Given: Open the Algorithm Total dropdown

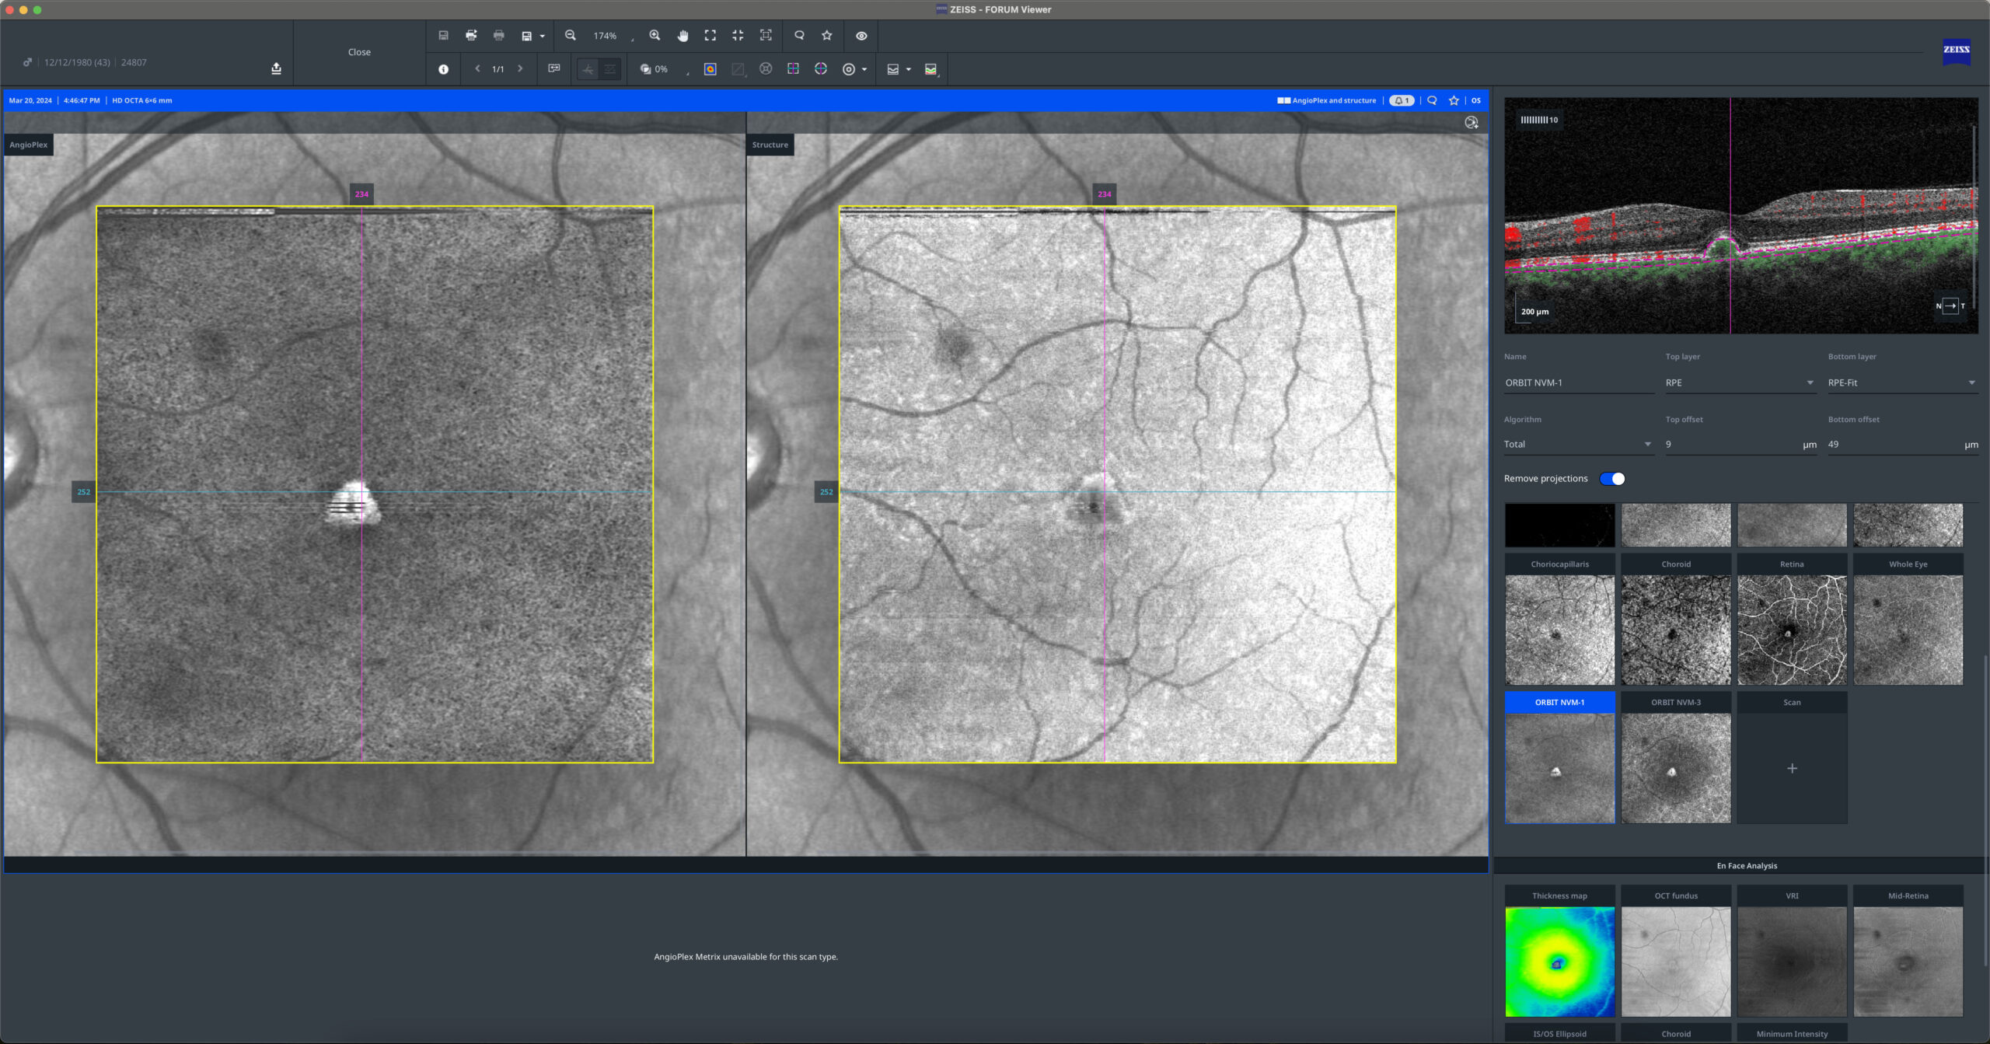Looking at the screenshot, I should click(1578, 444).
